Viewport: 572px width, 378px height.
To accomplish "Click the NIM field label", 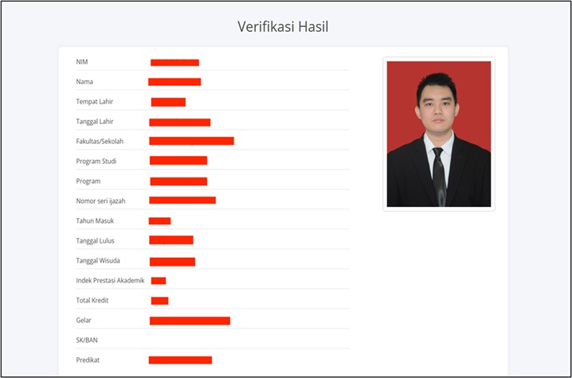I will (82, 62).
